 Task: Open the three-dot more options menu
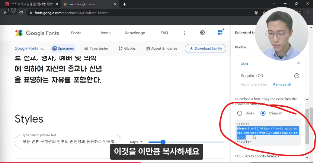tap(185, 33)
